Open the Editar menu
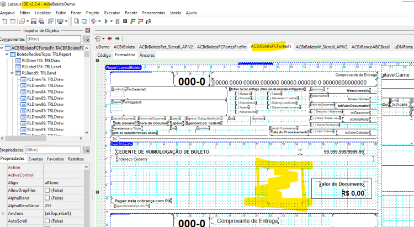This screenshot has width=414, height=227. click(x=25, y=13)
